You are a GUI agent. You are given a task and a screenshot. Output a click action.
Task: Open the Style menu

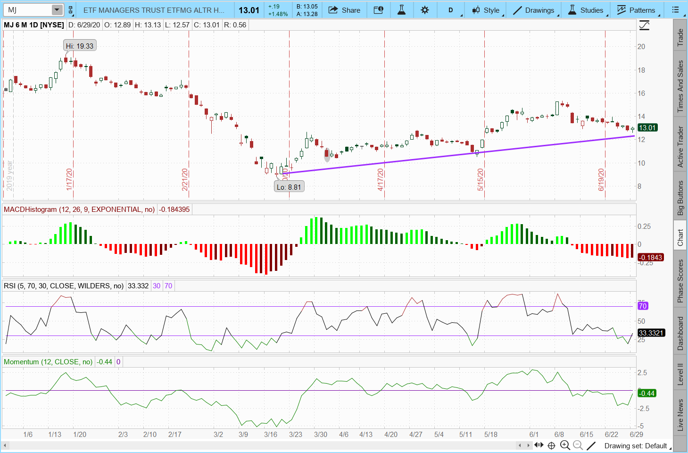[486, 10]
